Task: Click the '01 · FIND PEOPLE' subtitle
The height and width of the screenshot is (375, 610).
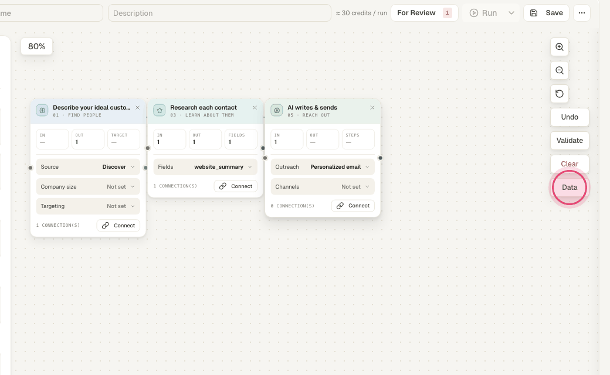Action: pyautogui.click(x=77, y=115)
